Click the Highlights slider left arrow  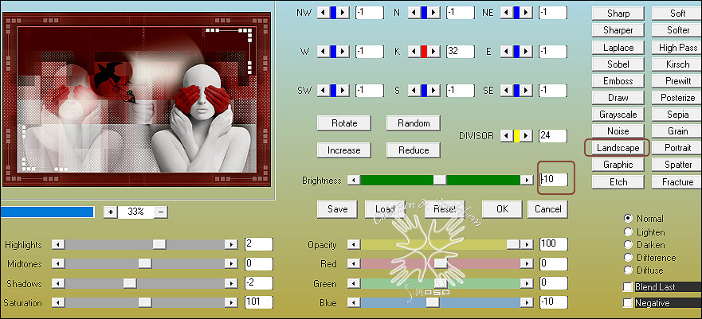(57, 244)
